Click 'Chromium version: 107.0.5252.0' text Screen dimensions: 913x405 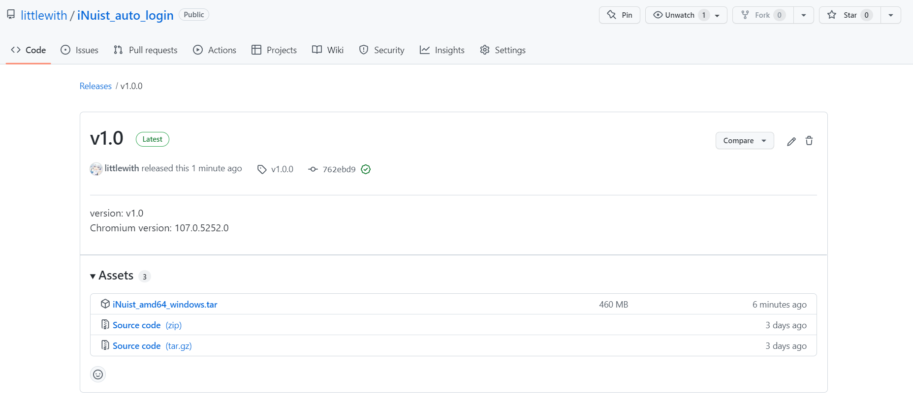pos(159,228)
